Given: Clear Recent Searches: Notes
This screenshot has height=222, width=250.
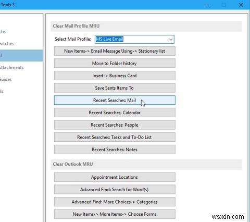Looking at the screenshot, I should [x=115, y=150].
